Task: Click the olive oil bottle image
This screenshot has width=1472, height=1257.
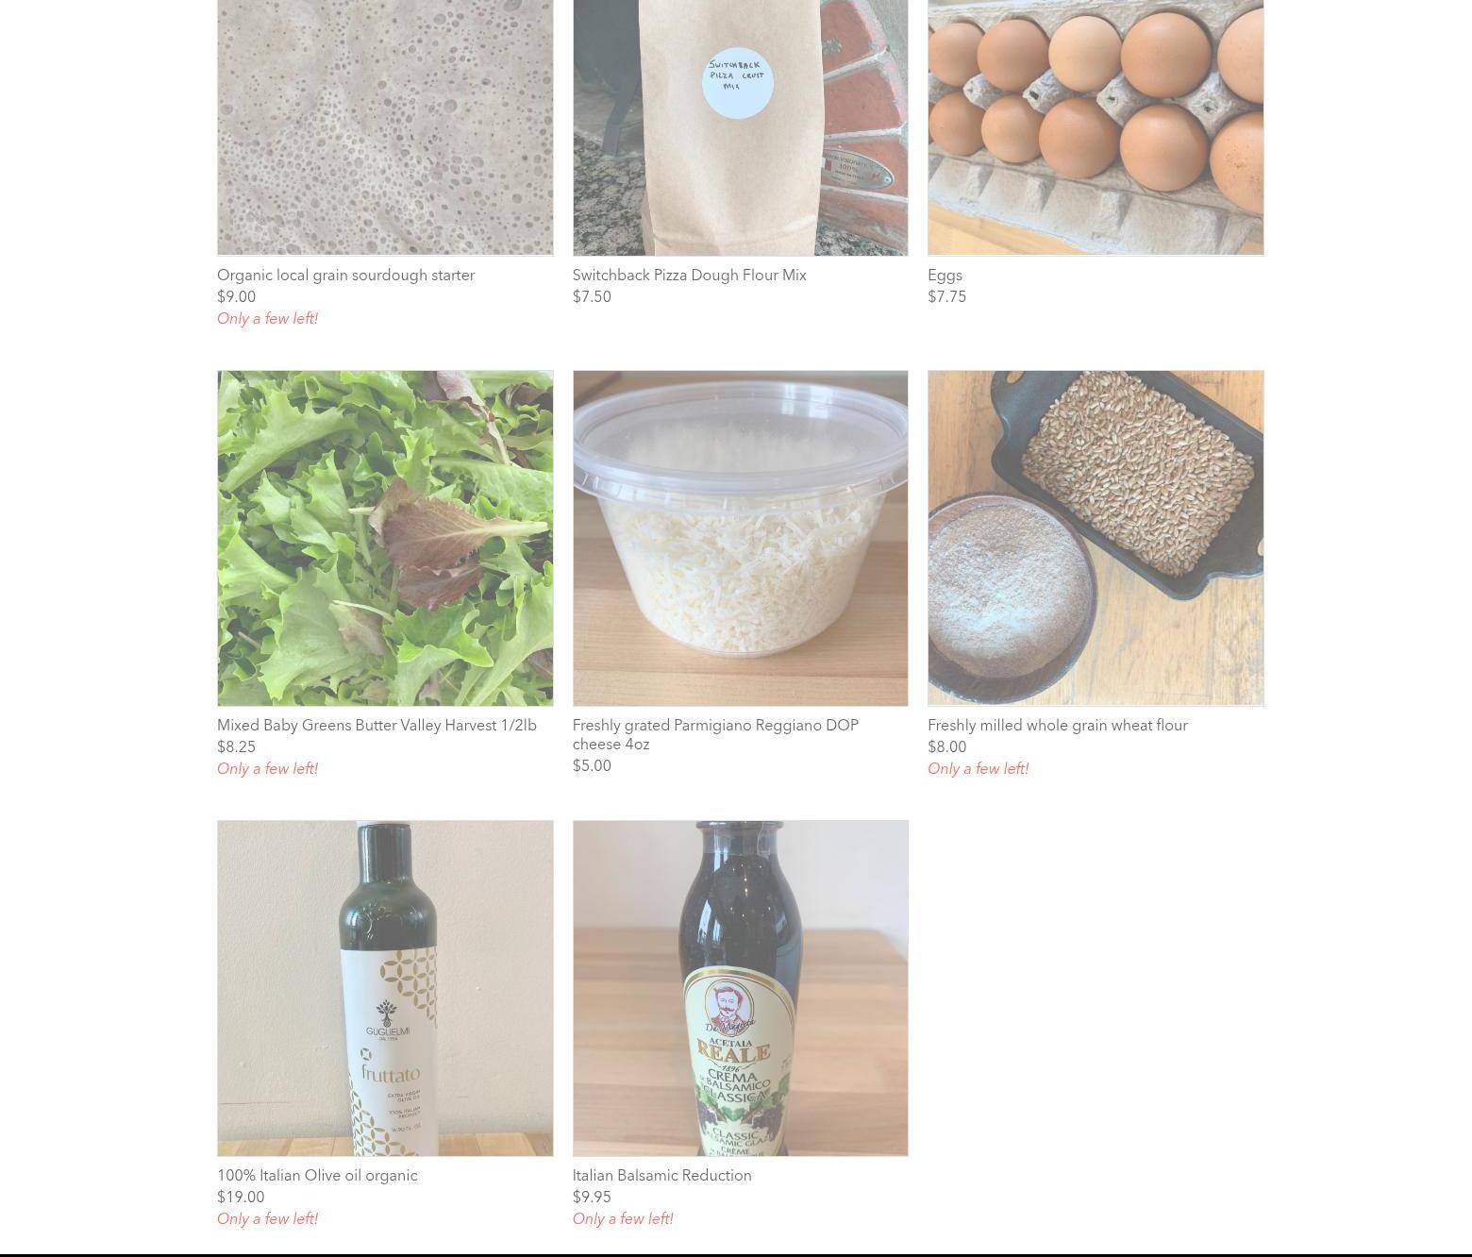Action: click(x=385, y=988)
